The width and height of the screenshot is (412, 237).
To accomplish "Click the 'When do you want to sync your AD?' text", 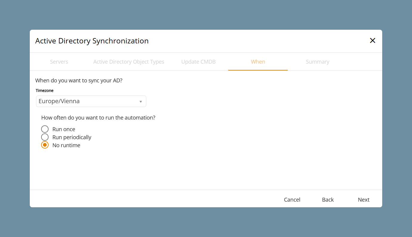I will 79,80.
